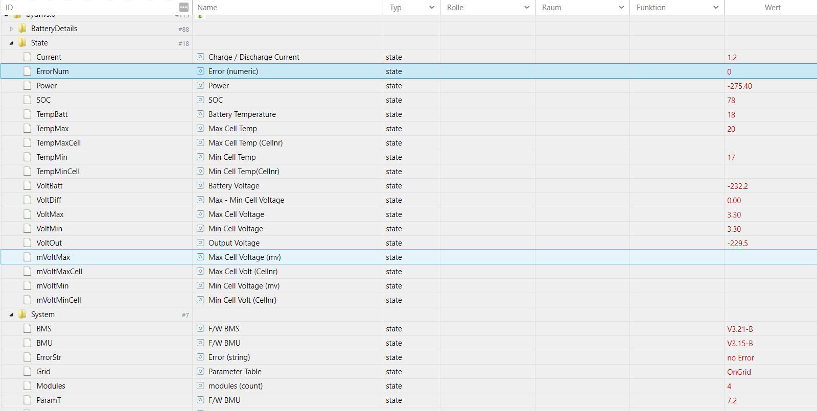Collapse the System folder

click(11, 315)
